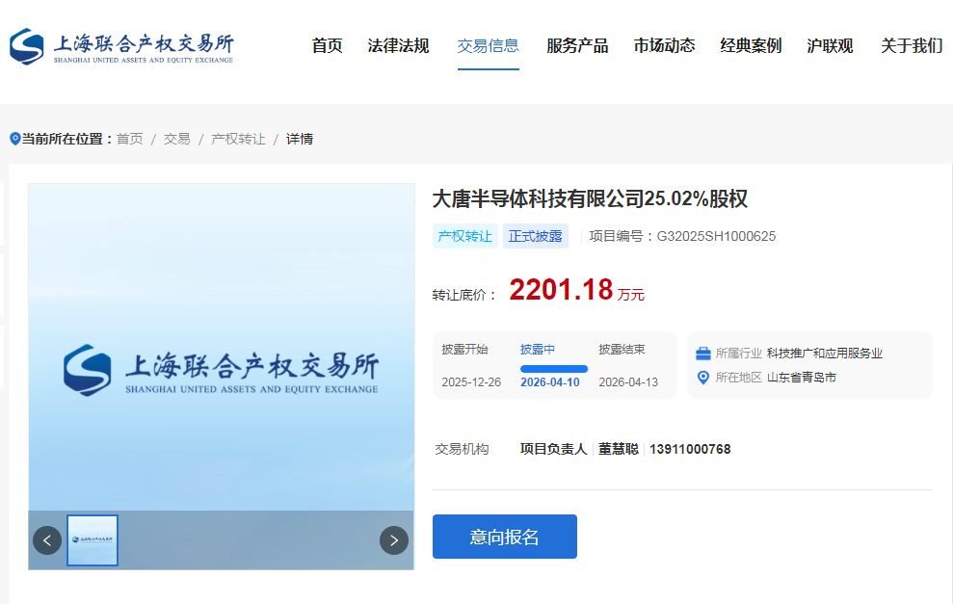Click contact name 董慧聪
The width and height of the screenshot is (953, 604).
(618, 449)
